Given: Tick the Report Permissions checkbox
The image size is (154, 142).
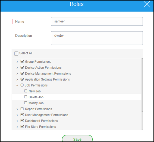Looking at the screenshot, I should [x=22, y=109].
